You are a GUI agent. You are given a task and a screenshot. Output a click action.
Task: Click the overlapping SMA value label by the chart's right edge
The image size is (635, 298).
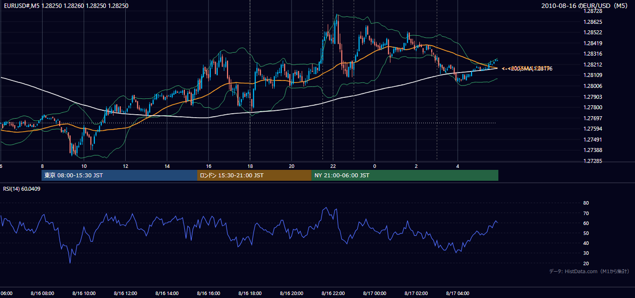tap(527, 69)
